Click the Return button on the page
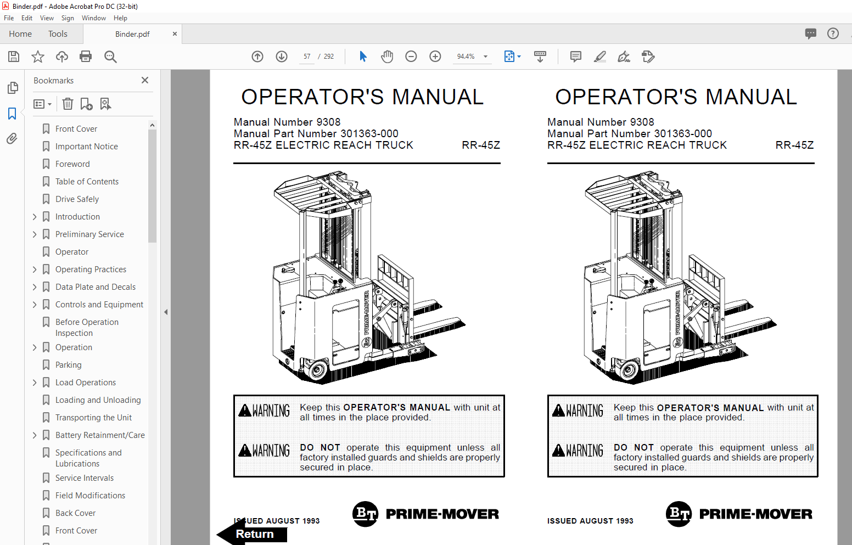The height and width of the screenshot is (545, 852). click(x=253, y=534)
